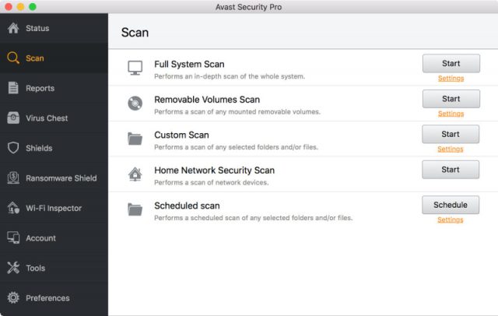Click the Schedule button for Scheduled scan
Viewport: 498px width, 316px height.
click(x=451, y=205)
